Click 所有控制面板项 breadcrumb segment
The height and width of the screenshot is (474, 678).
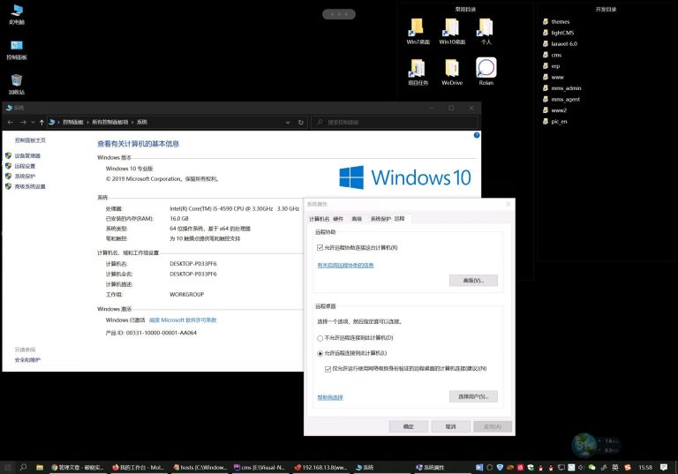coord(109,123)
